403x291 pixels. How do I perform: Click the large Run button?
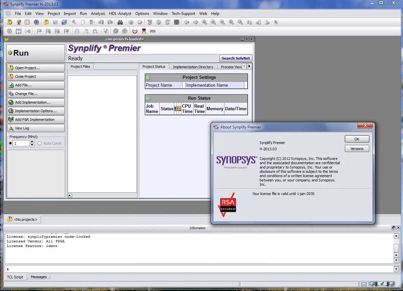point(36,53)
